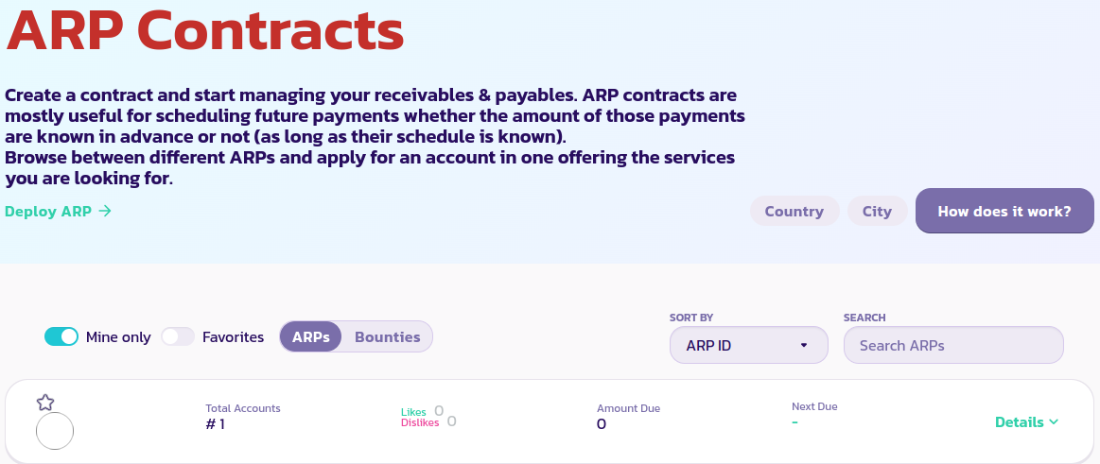
Task: Open the Country filter
Action: pyautogui.click(x=794, y=211)
